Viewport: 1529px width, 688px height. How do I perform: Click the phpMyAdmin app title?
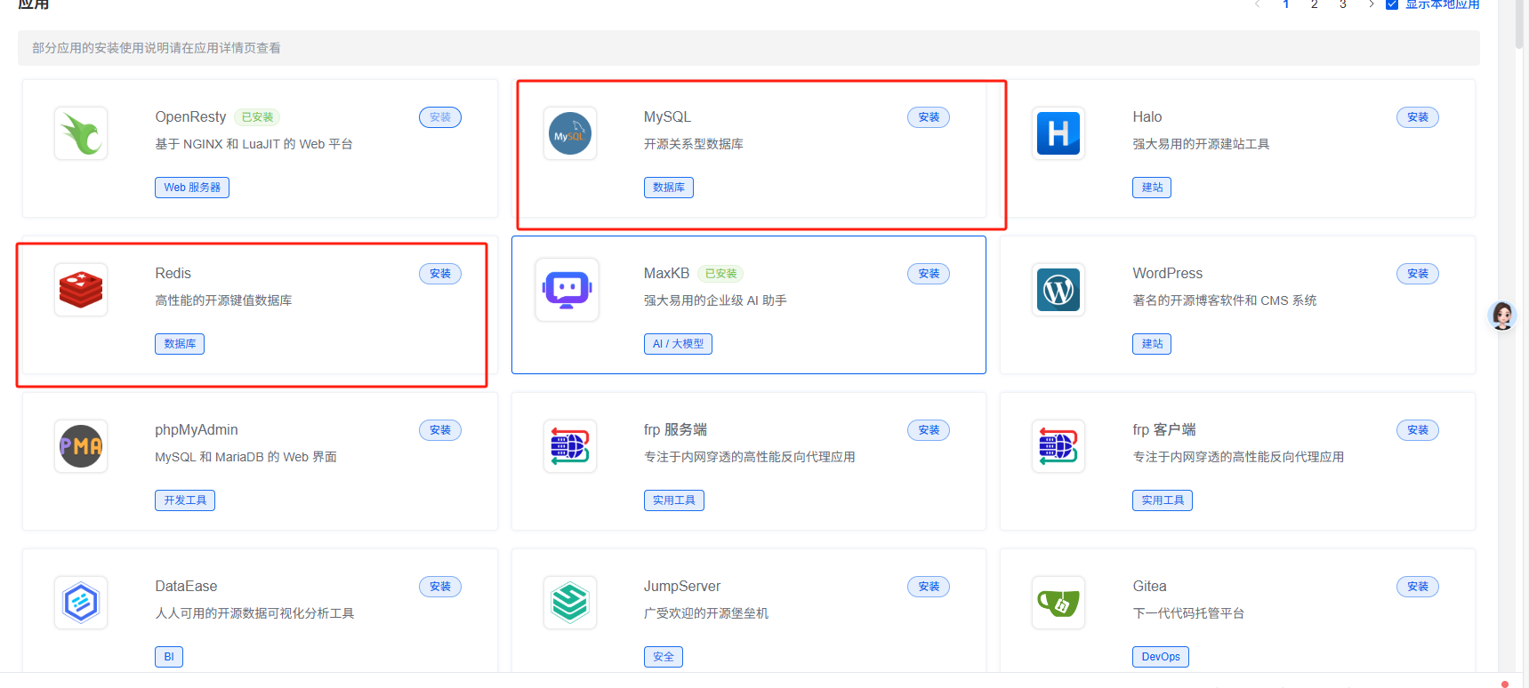tap(197, 430)
